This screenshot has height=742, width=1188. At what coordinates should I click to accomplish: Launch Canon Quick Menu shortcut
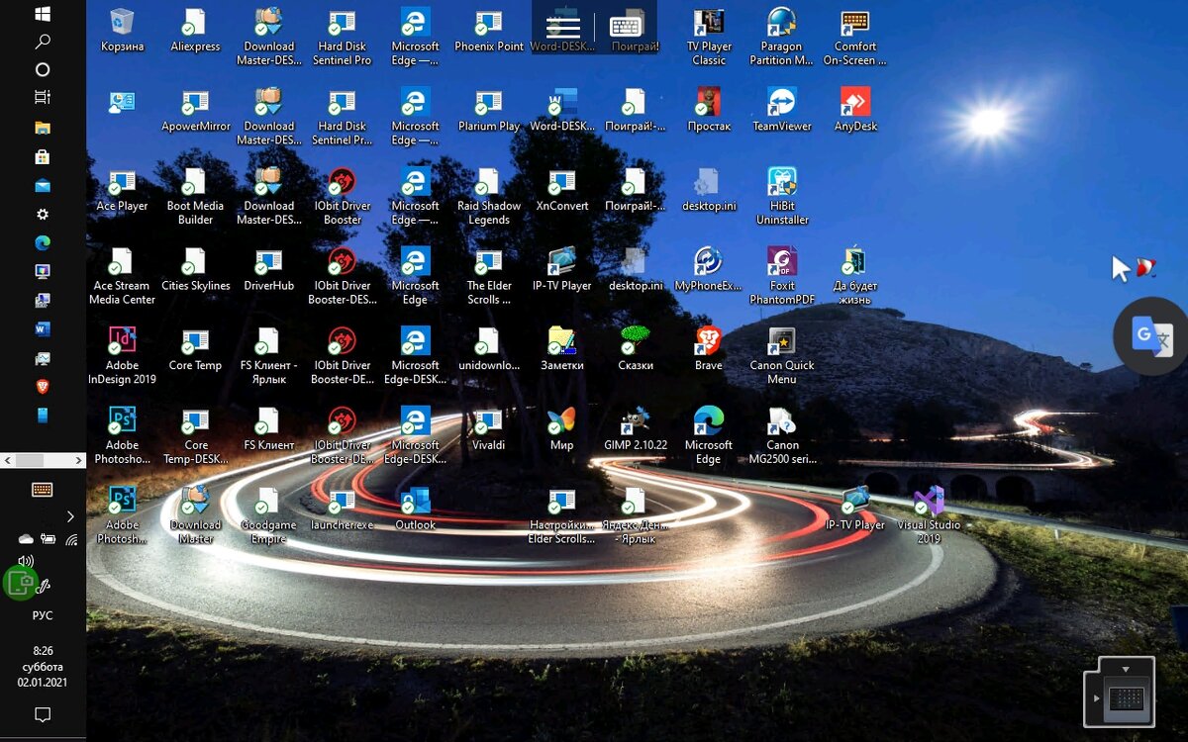pyautogui.click(x=782, y=356)
